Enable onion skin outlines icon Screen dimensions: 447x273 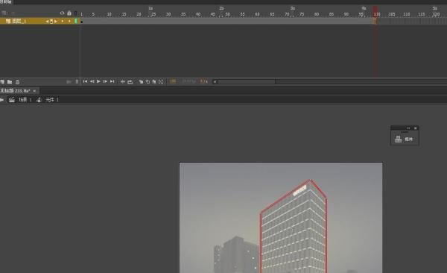pyautogui.click(x=148, y=81)
